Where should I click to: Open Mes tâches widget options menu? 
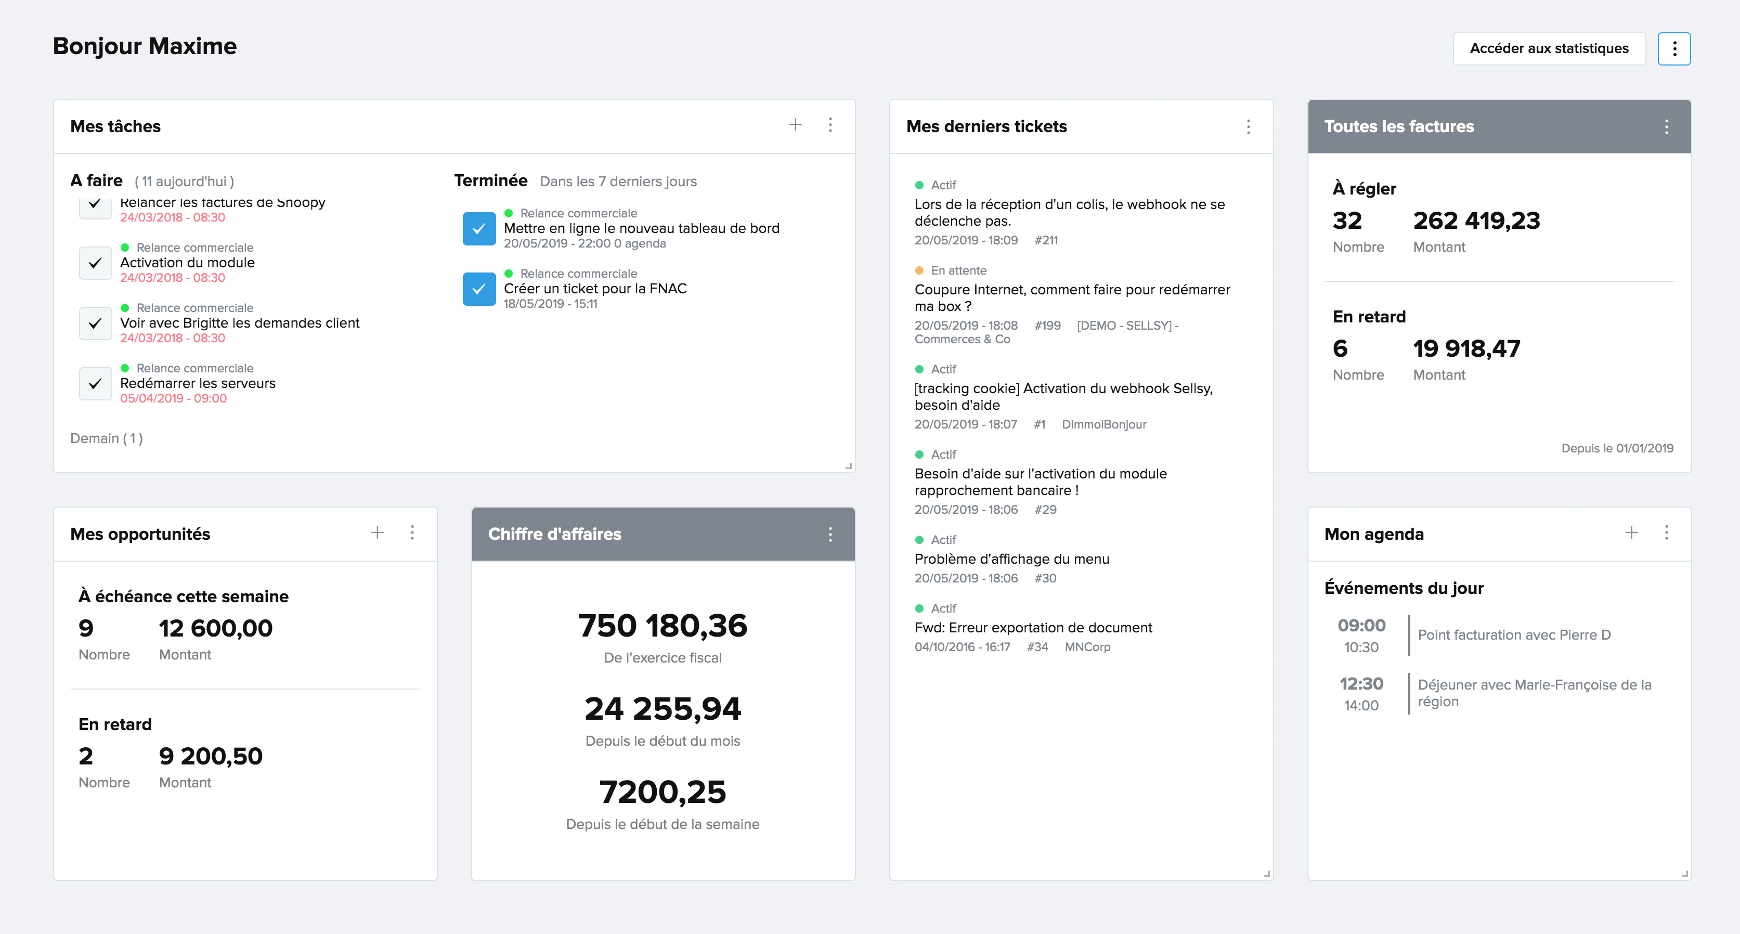coord(830,125)
